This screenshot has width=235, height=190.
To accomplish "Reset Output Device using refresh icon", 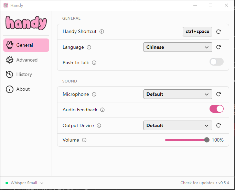I will [218, 125].
